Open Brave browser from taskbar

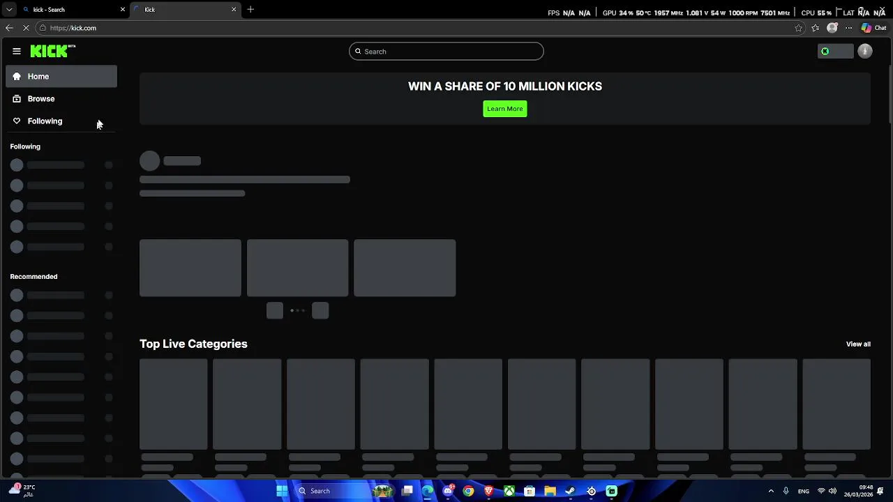[489, 491]
